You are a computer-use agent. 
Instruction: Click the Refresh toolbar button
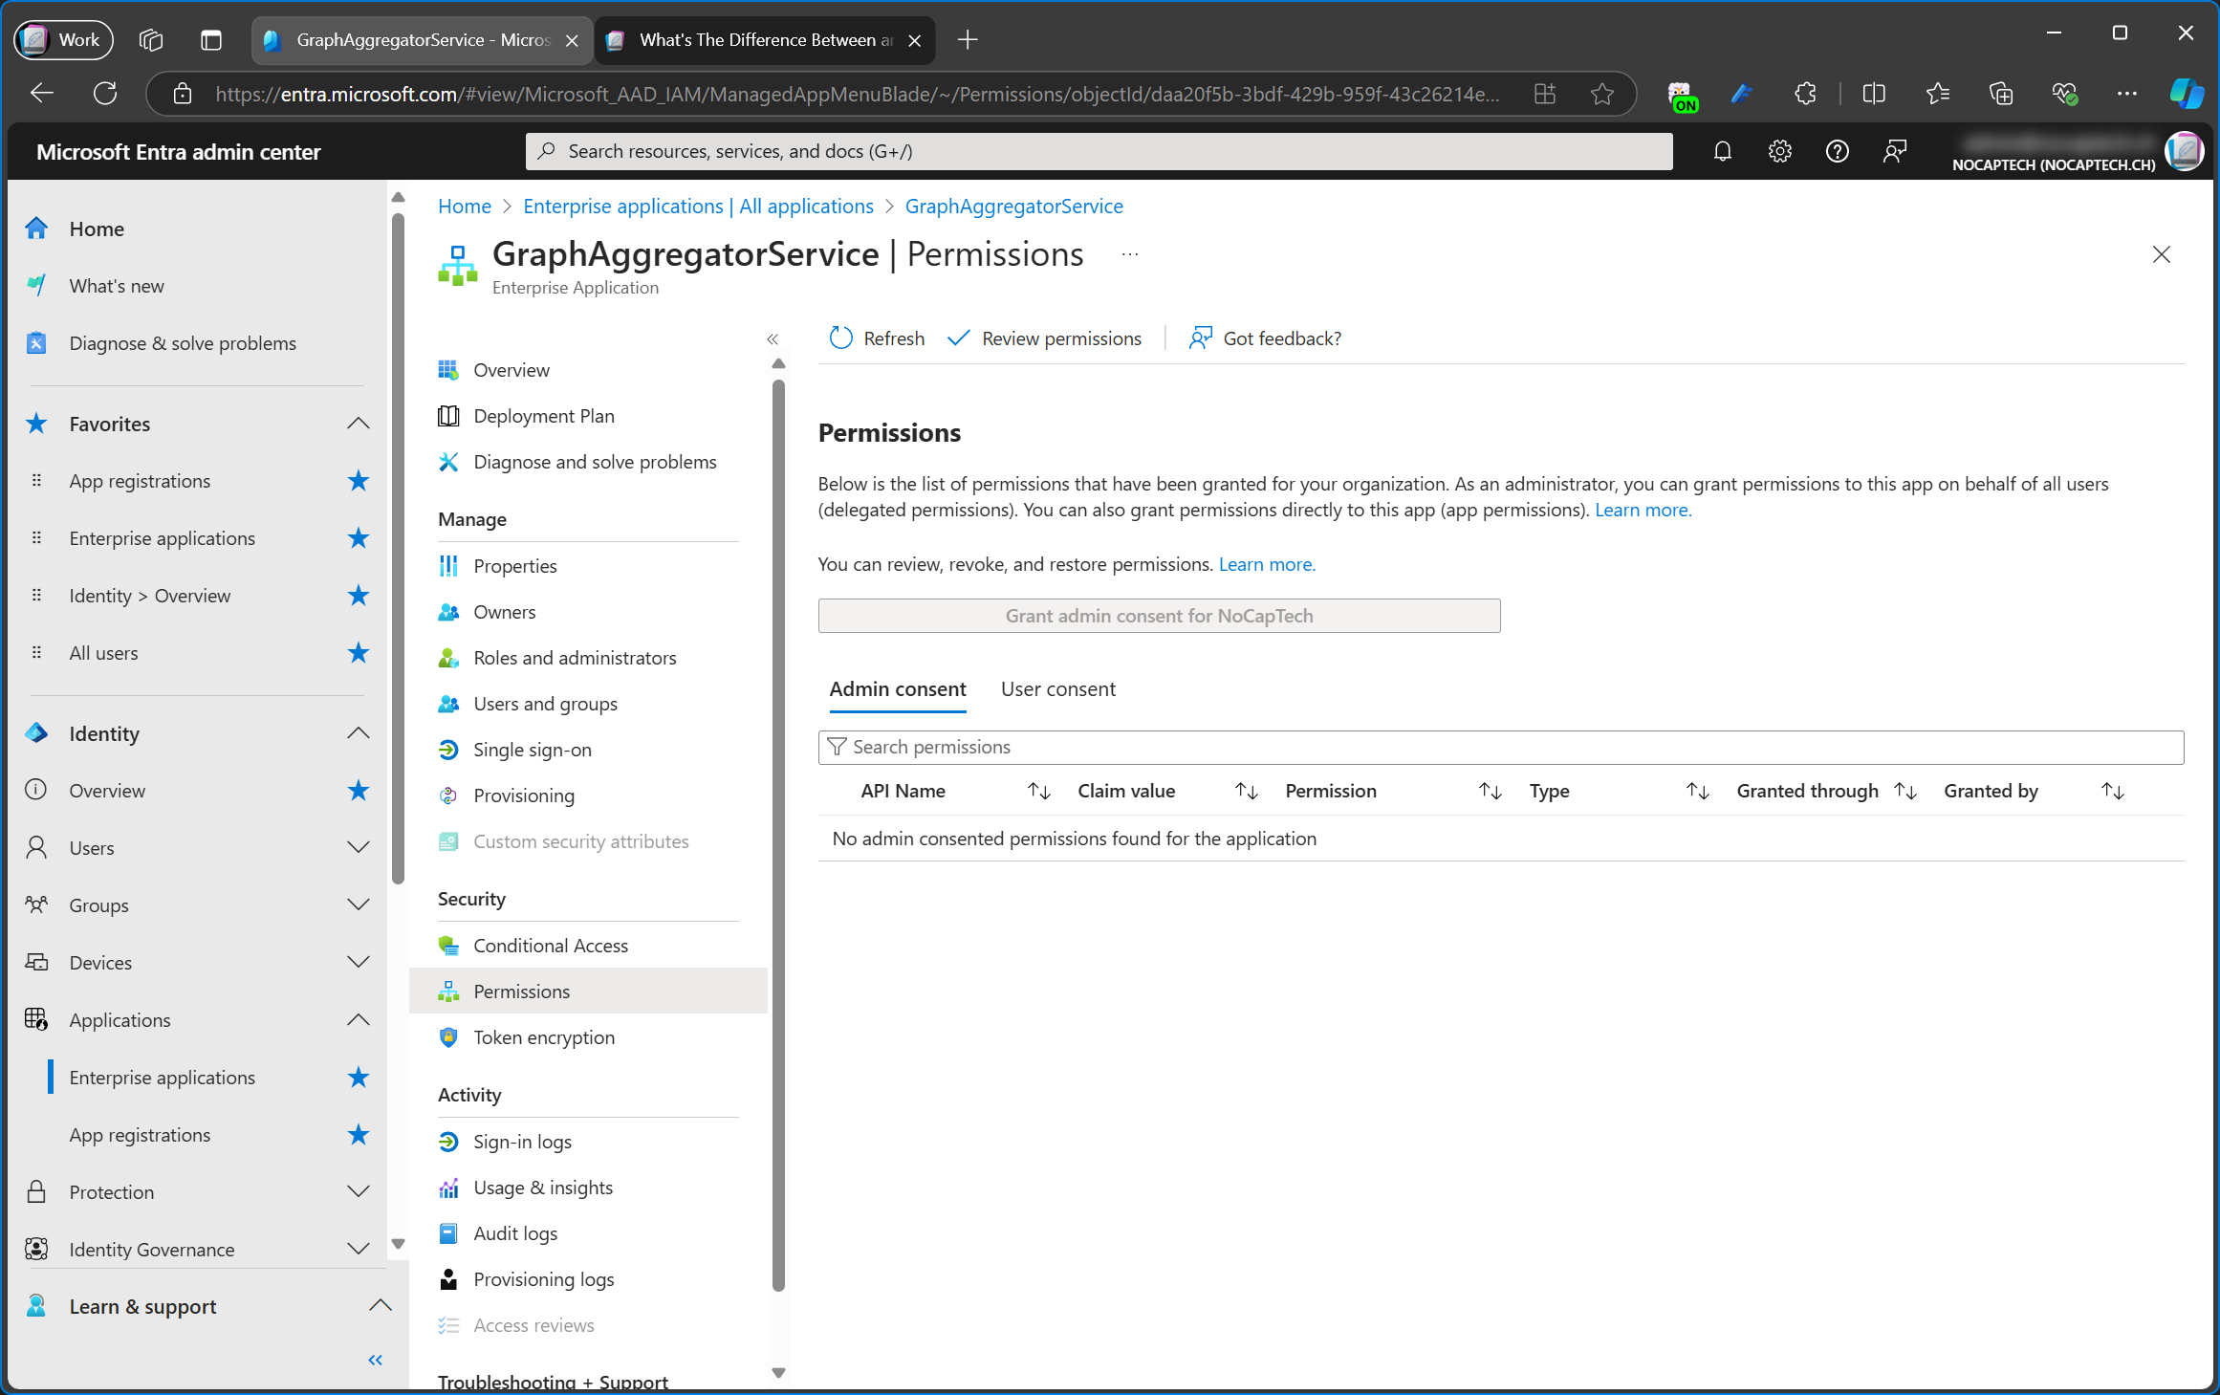pyautogui.click(x=877, y=338)
